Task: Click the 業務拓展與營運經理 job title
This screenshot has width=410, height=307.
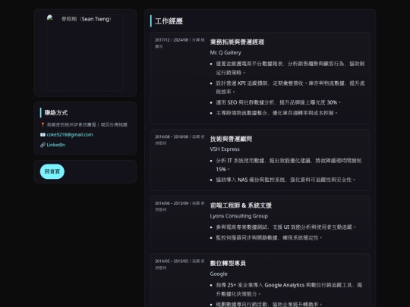Action: pos(237,42)
